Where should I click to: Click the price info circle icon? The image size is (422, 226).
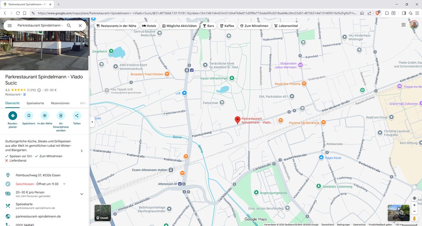tap(39, 90)
